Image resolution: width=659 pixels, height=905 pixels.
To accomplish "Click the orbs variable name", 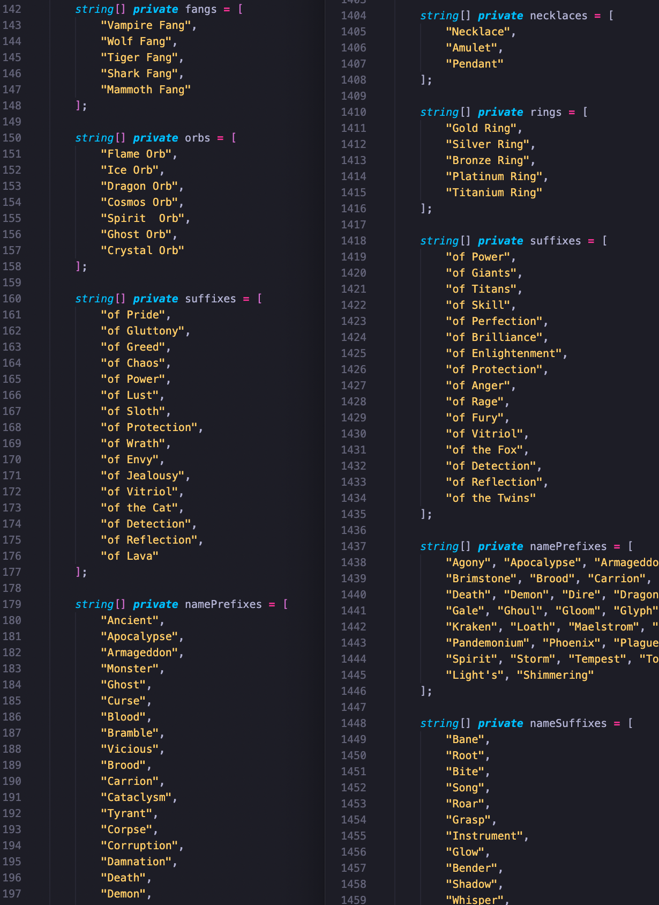I will coord(198,138).
